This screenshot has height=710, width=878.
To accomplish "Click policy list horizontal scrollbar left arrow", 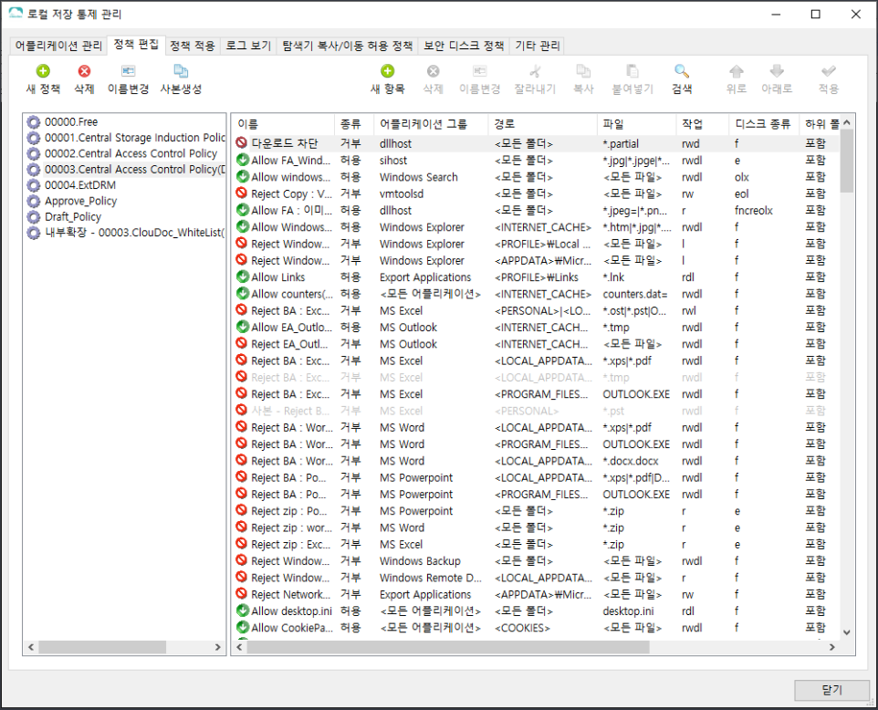I will pyautogui.click(x=31, y=647).
